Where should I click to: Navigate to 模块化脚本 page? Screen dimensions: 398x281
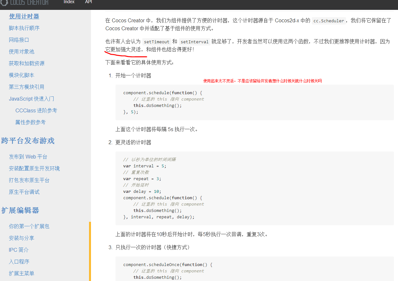[x=21, y=75]
